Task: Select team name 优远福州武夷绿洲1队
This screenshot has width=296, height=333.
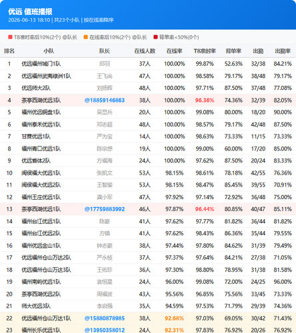Action: pyautogui.click(x=46, y=76)
